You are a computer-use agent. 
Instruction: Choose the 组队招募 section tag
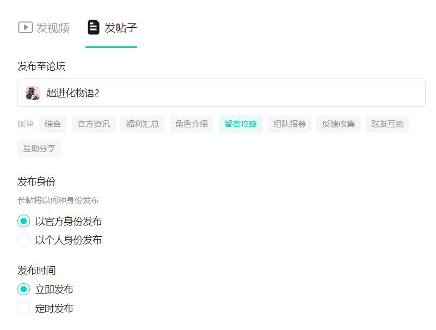coord(290,124)
